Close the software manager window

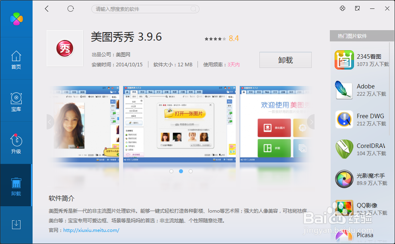tap(387, 8)
